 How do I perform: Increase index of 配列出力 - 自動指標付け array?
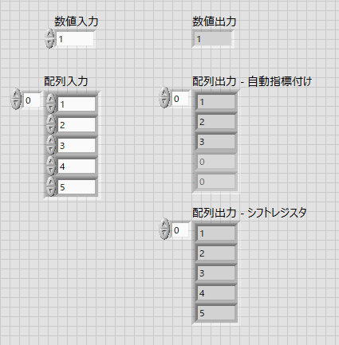click(x=164, y=92)
